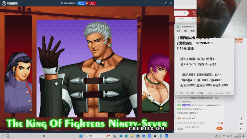
Task: Click the down arrow of right panel scrollbar
Action: 246,131
